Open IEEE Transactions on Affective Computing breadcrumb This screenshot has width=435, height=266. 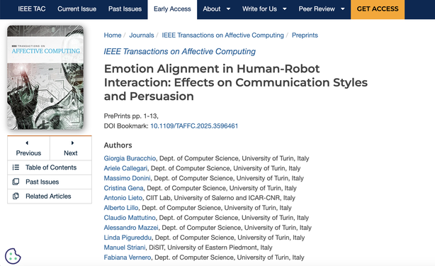coord(222,35)
